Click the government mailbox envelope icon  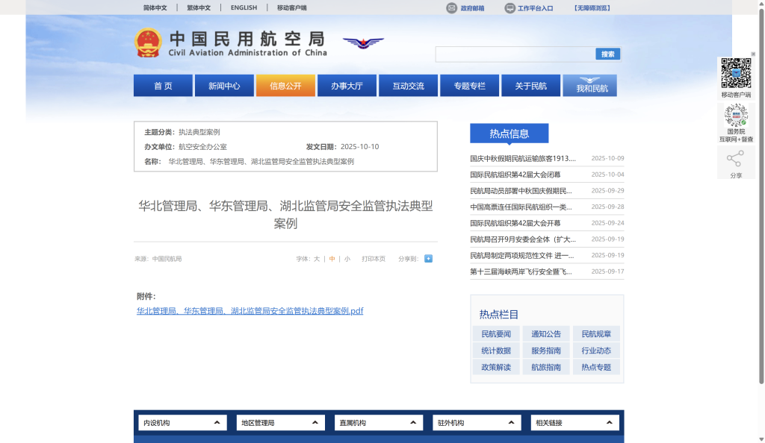coord(451,8)
